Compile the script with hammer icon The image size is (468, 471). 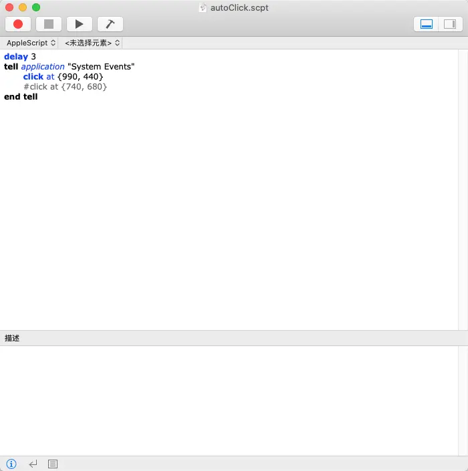pyautogui.click(x=110, y=24)
